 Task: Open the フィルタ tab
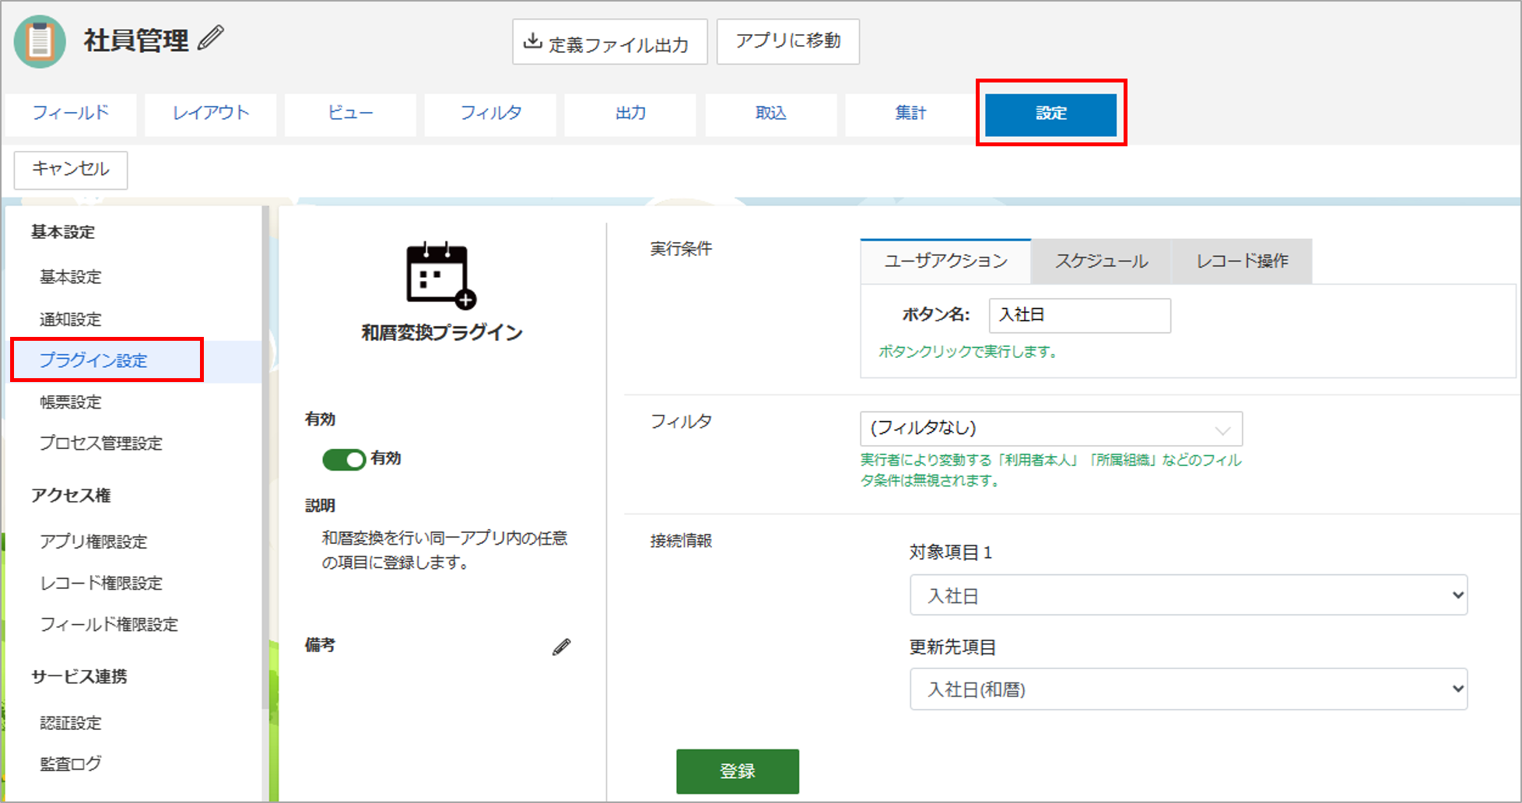(x=491, y=114)
